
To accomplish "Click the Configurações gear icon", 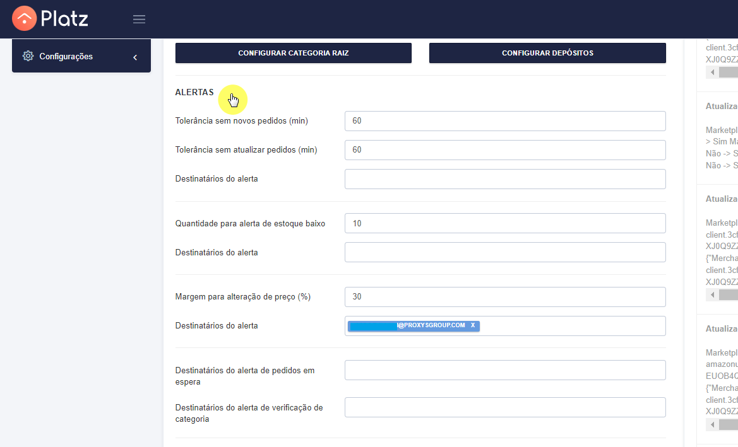I will point(28,56).
